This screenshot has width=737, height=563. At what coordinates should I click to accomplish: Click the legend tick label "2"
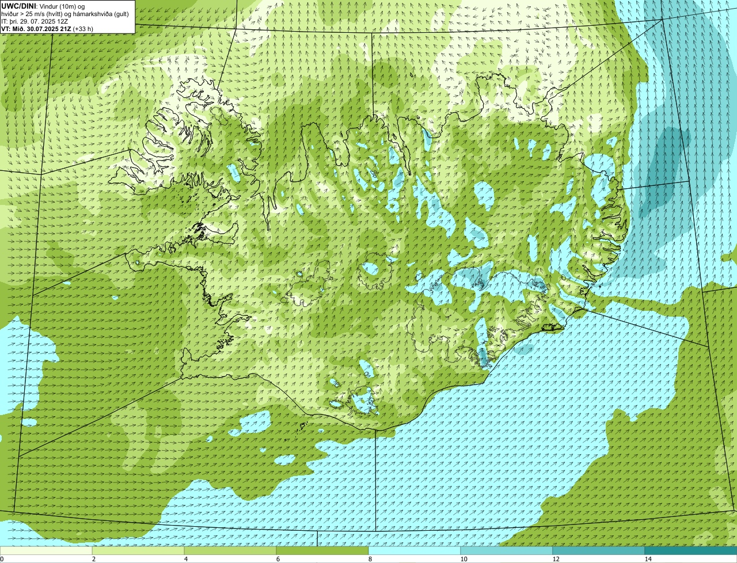pyautogui.click(x=93, y=559)
